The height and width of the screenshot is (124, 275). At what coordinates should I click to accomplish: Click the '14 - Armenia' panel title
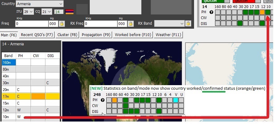coord(13,44)
